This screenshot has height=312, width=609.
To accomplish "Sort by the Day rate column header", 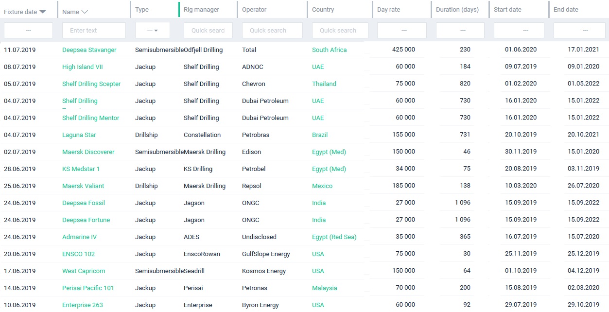I will (x=388, y=10).
